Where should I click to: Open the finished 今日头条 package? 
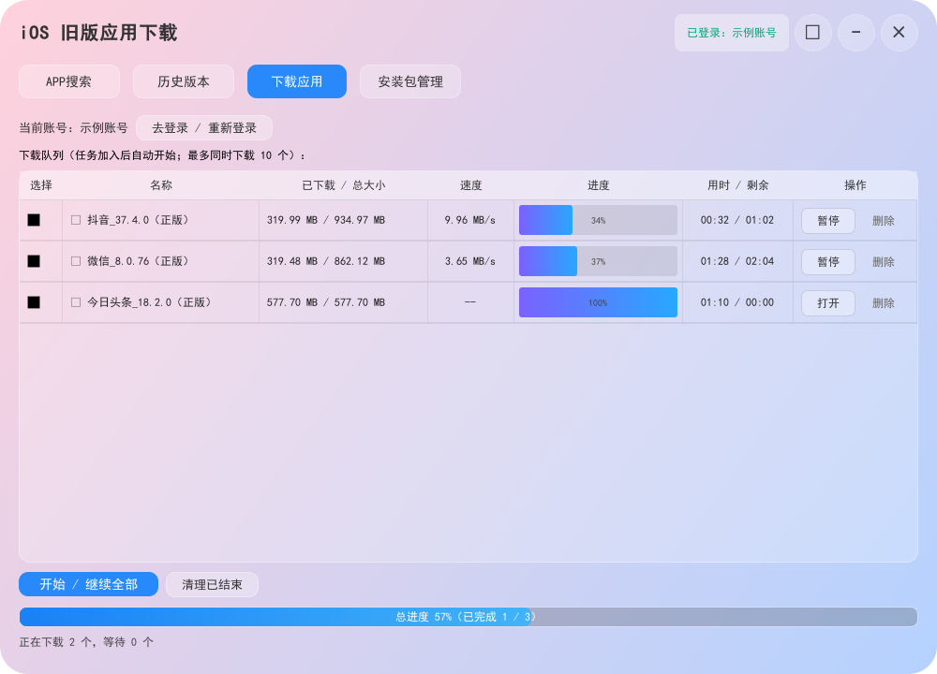tap(828, 302)
